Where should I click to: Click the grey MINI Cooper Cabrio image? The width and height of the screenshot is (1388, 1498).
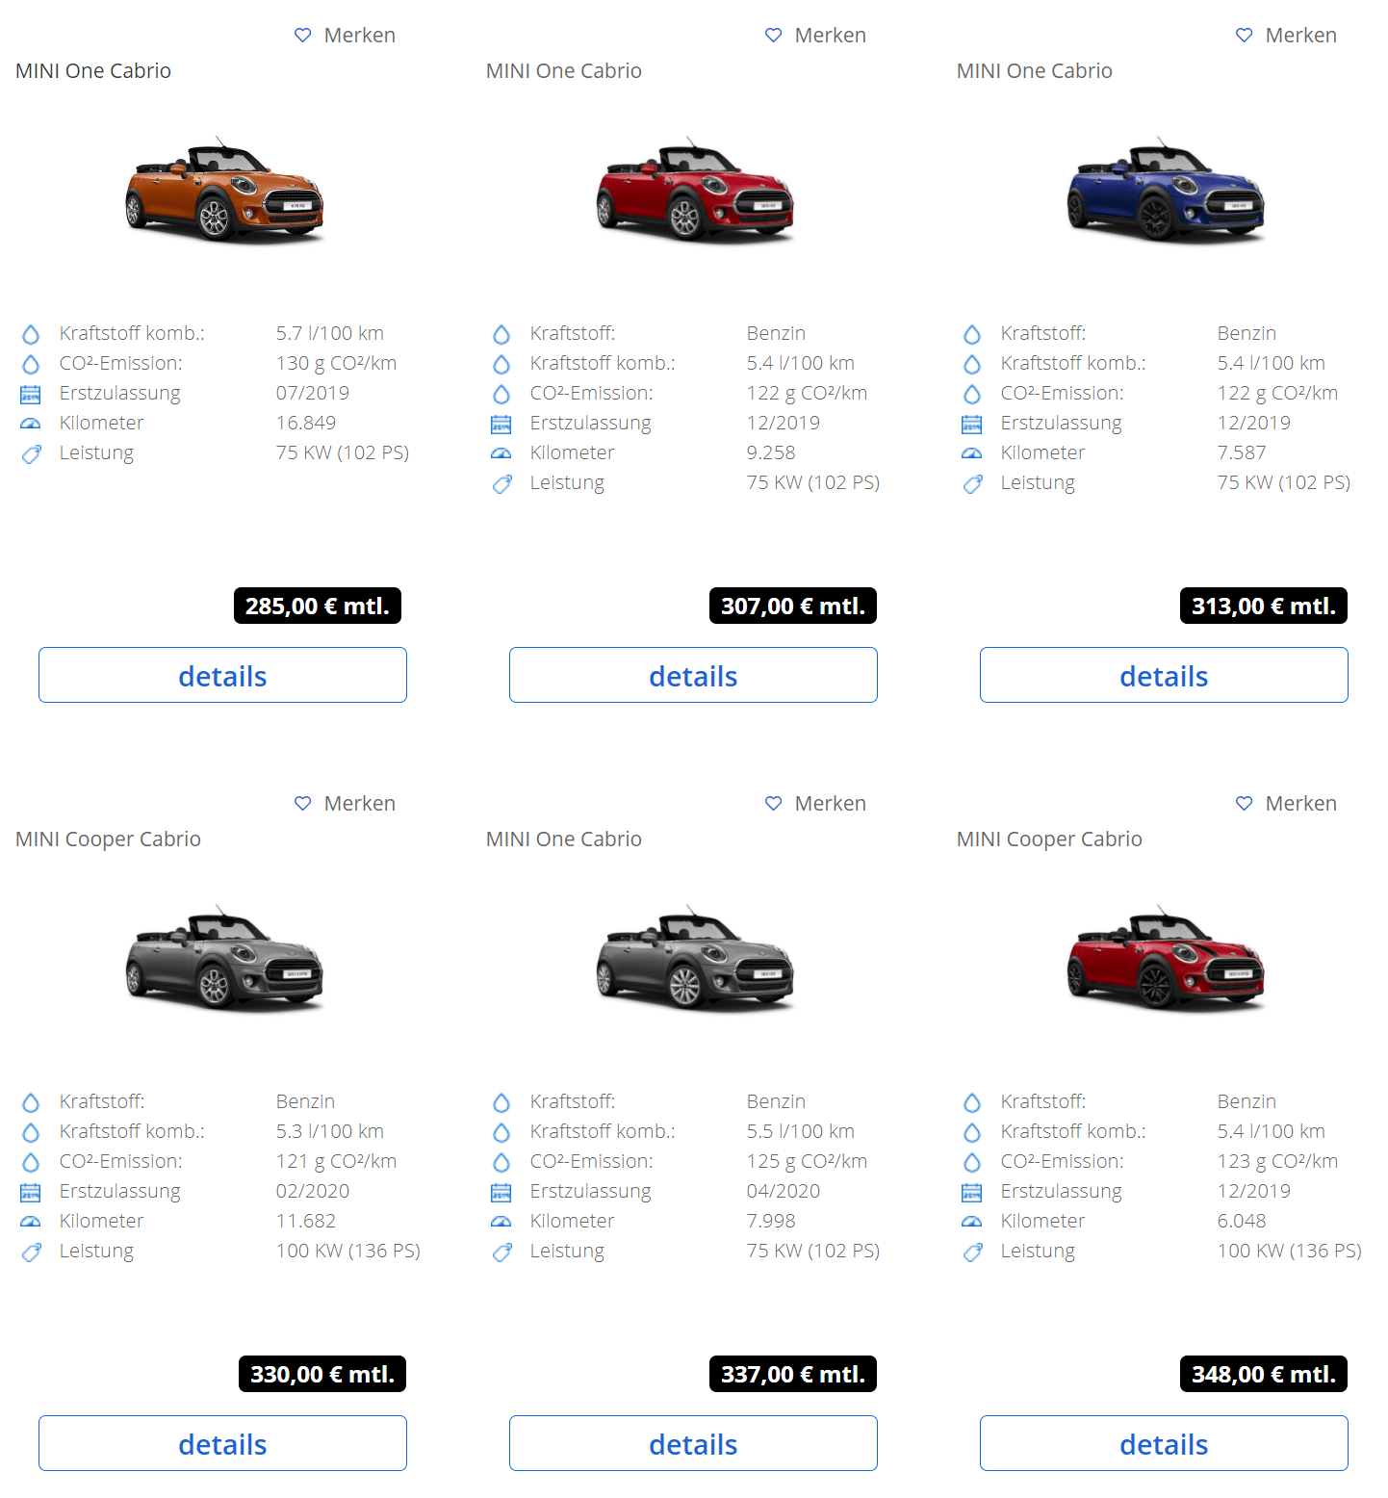(224, 958)
